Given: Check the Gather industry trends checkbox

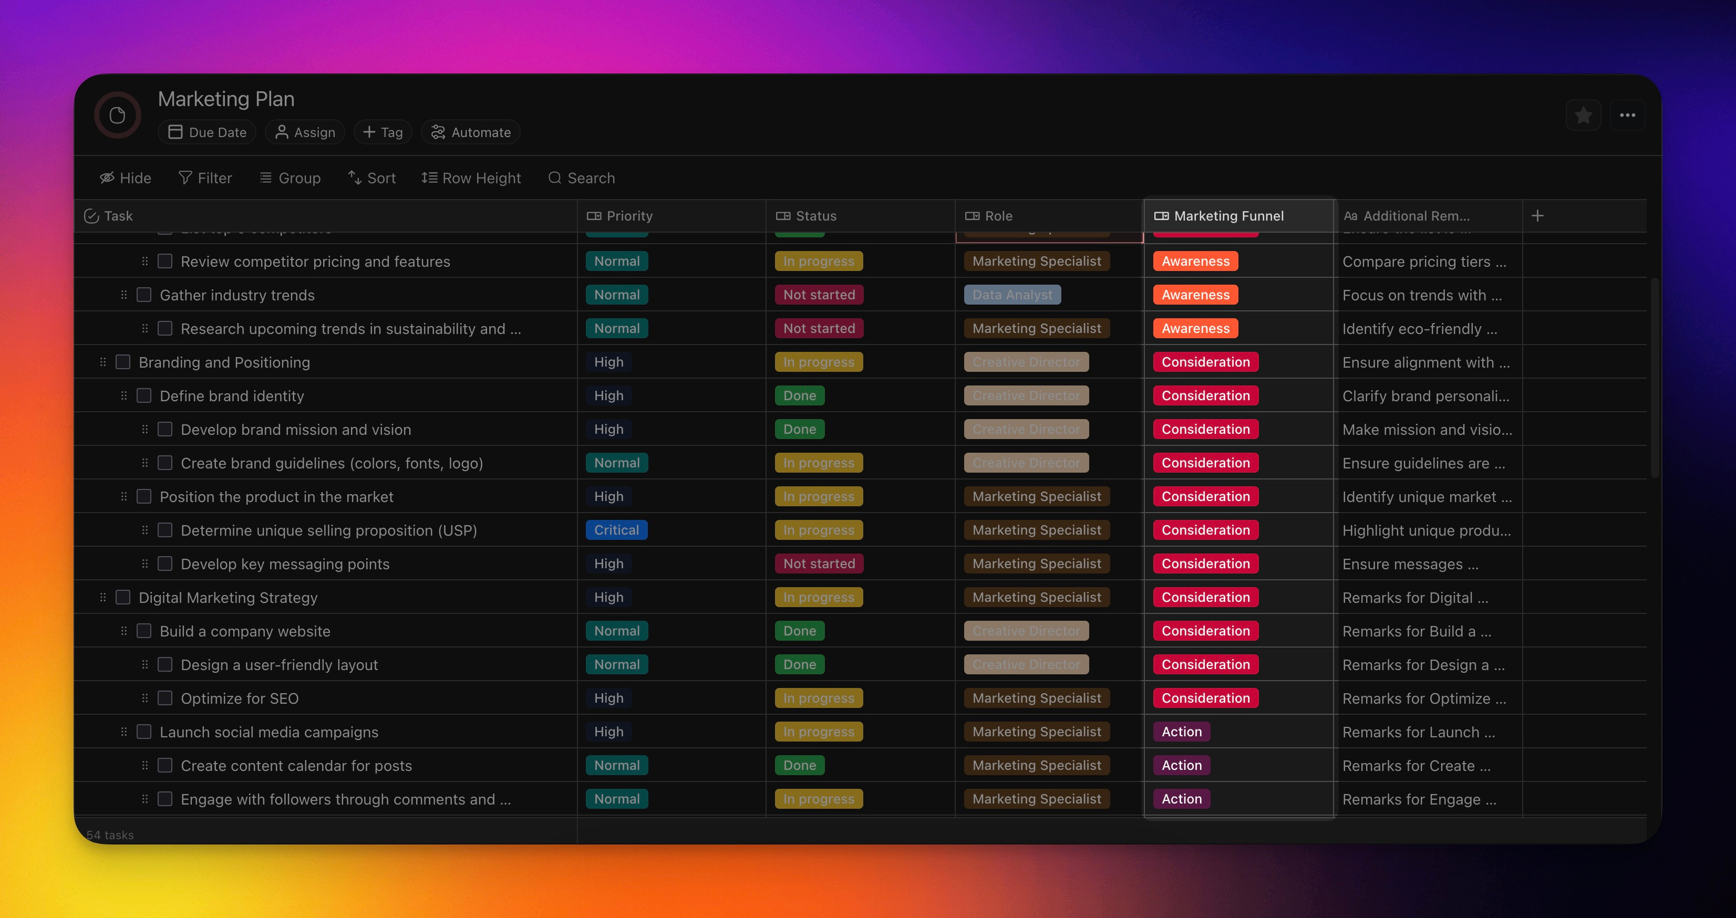Looking at the screenshot, I should pos(143,295).
